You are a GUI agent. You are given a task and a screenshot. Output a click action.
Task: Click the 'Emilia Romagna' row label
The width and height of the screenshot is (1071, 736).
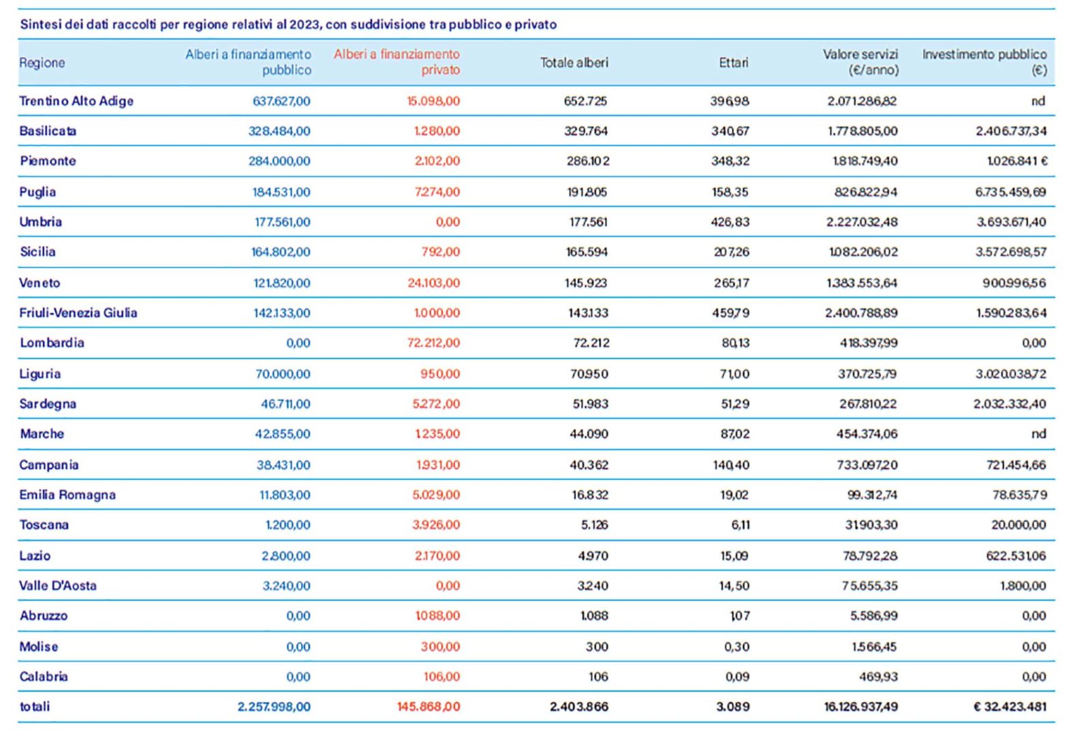[x=67, y=495]
